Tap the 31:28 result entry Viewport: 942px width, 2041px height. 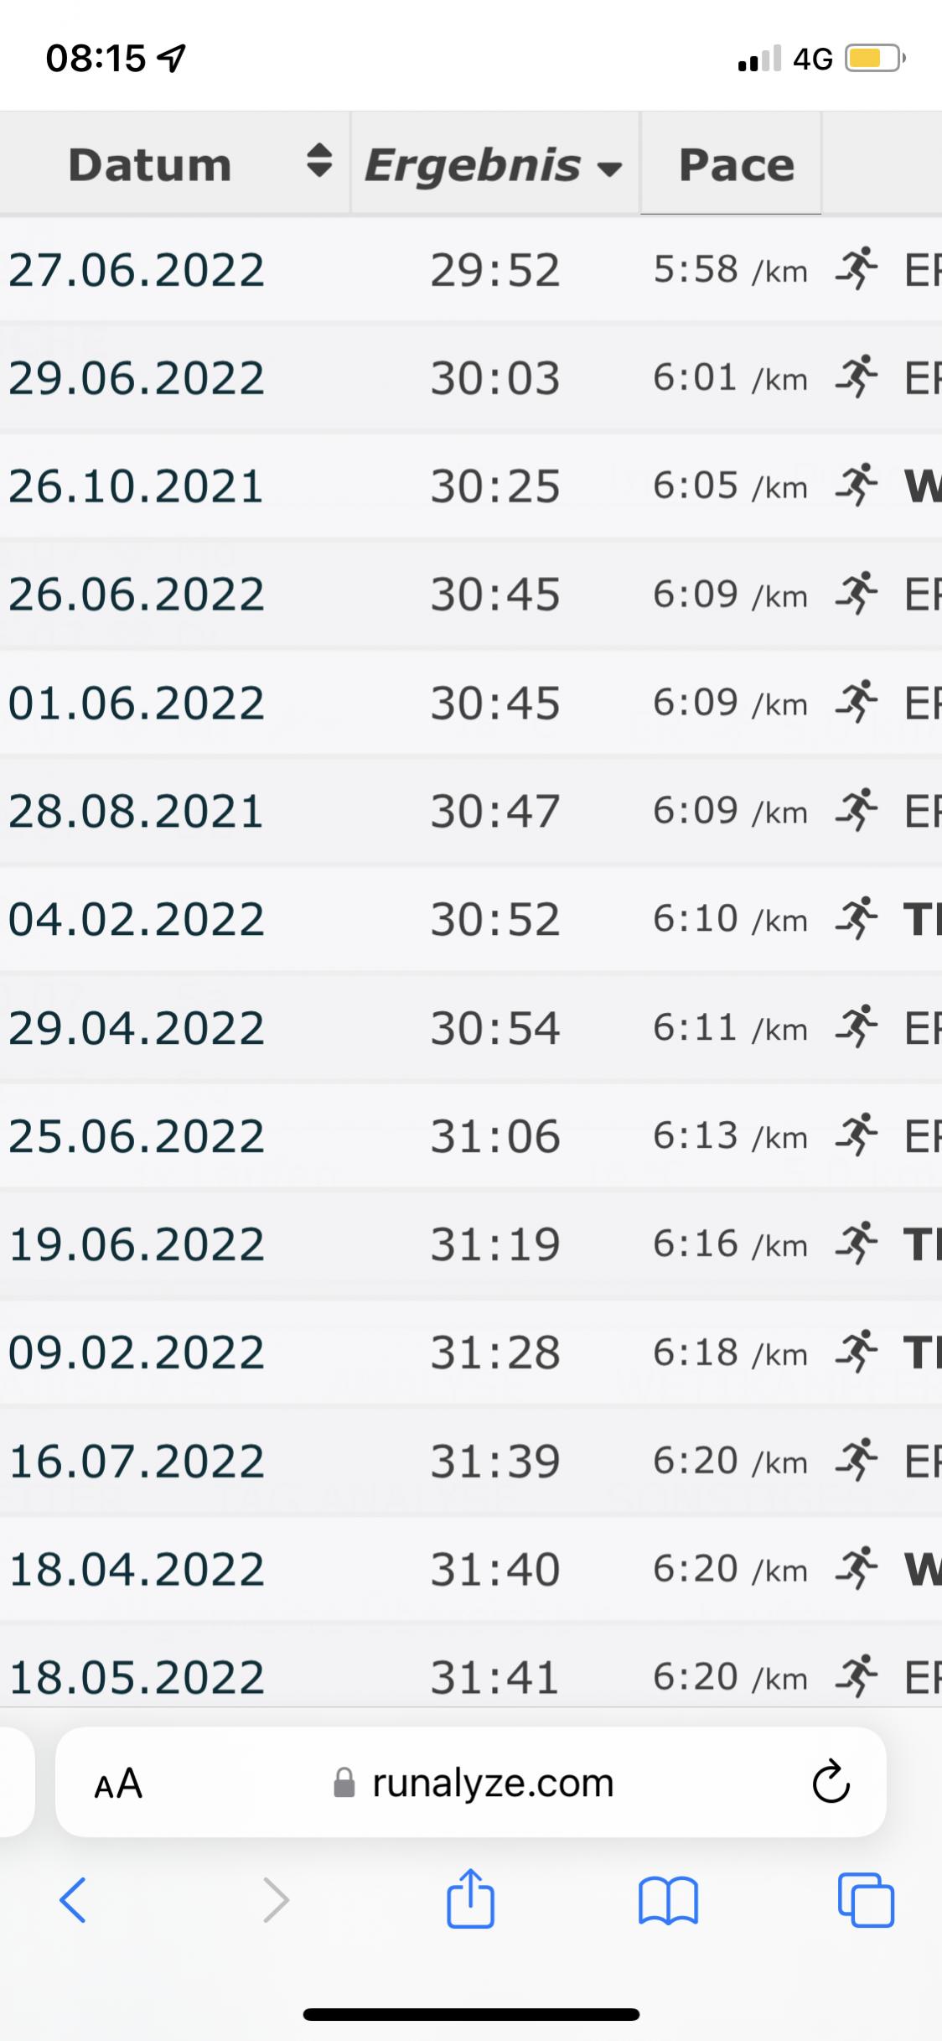pyautogui.click(x=494, y=1353)
